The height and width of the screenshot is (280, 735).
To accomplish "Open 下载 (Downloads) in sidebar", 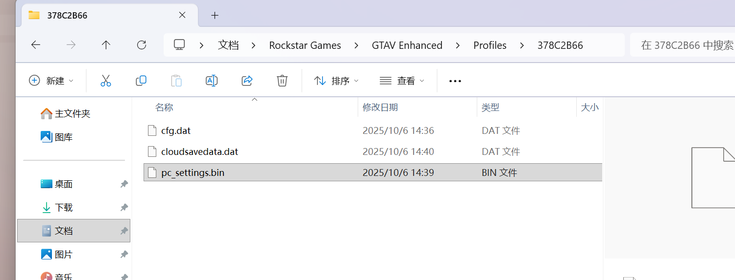I will [64, 208].
